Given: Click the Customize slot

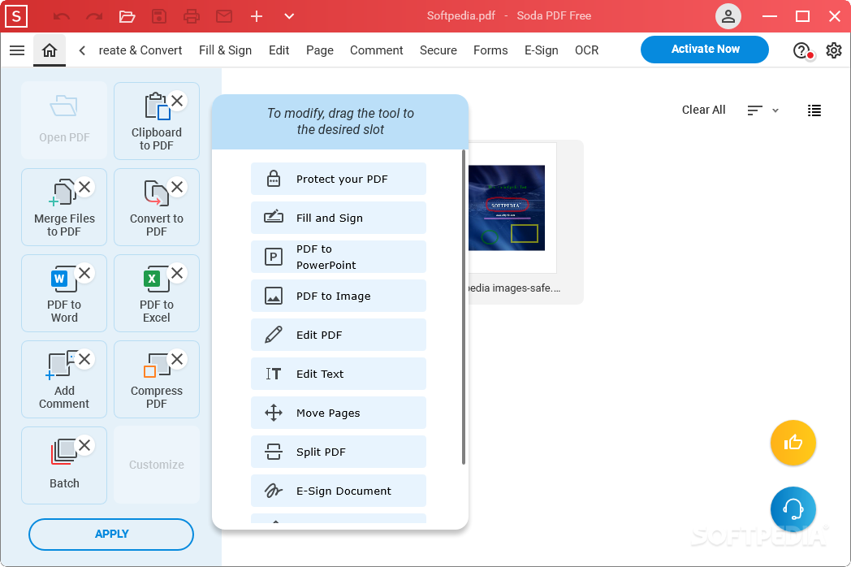Looking at the screenshot, I should coord(156,465).
